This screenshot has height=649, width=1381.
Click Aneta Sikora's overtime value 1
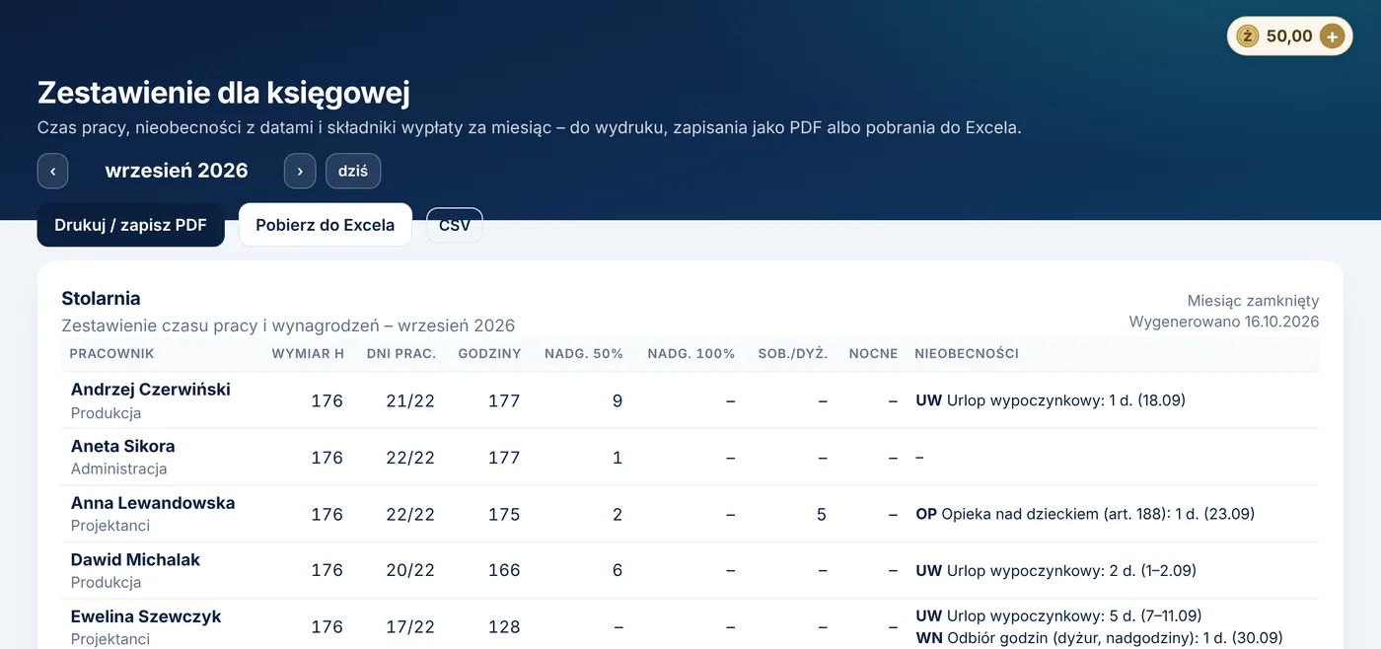click(618, 458)
